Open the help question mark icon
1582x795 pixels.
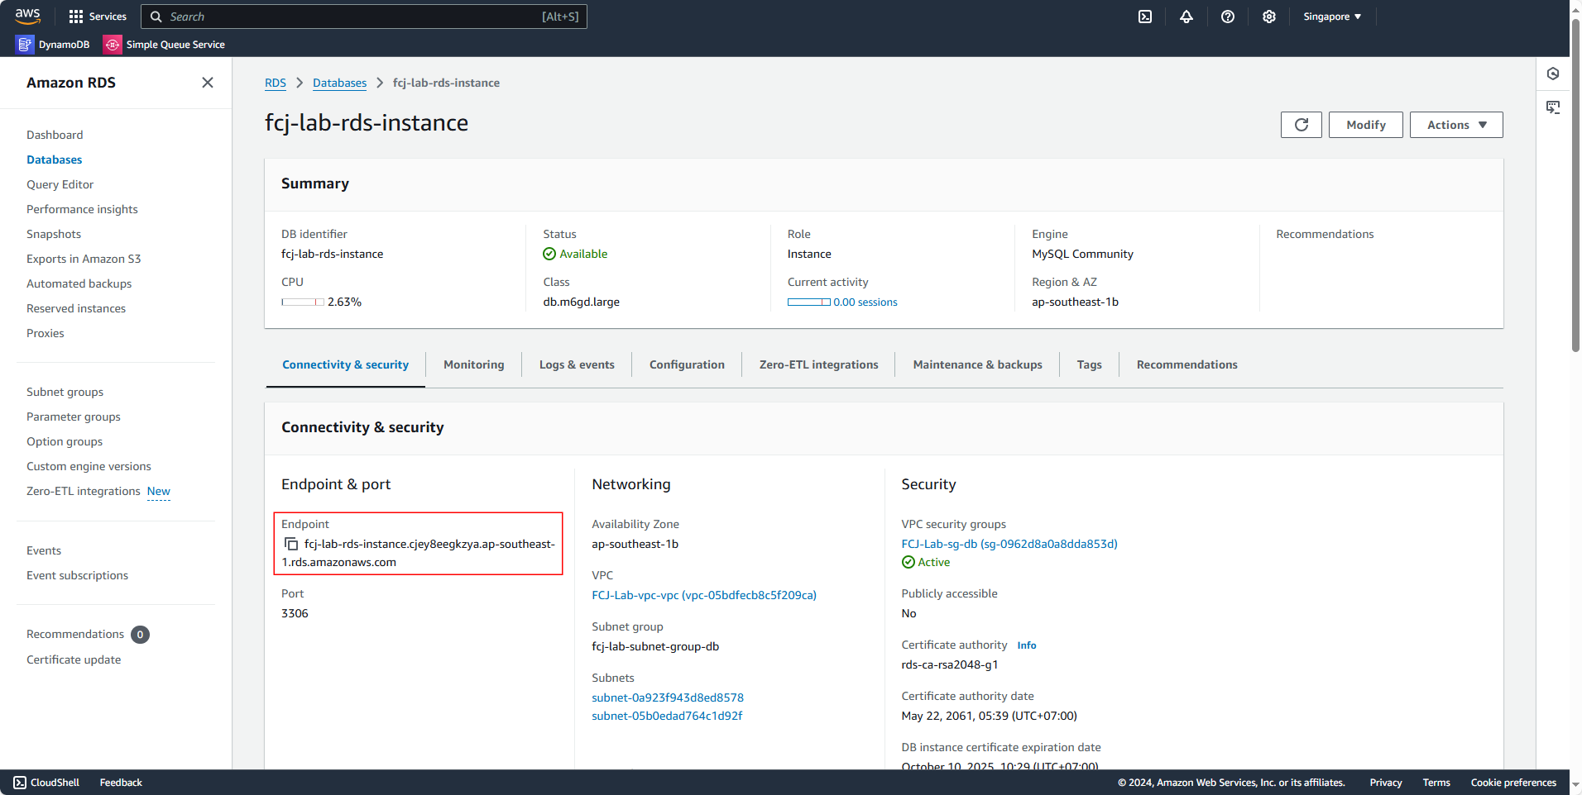1228,17
